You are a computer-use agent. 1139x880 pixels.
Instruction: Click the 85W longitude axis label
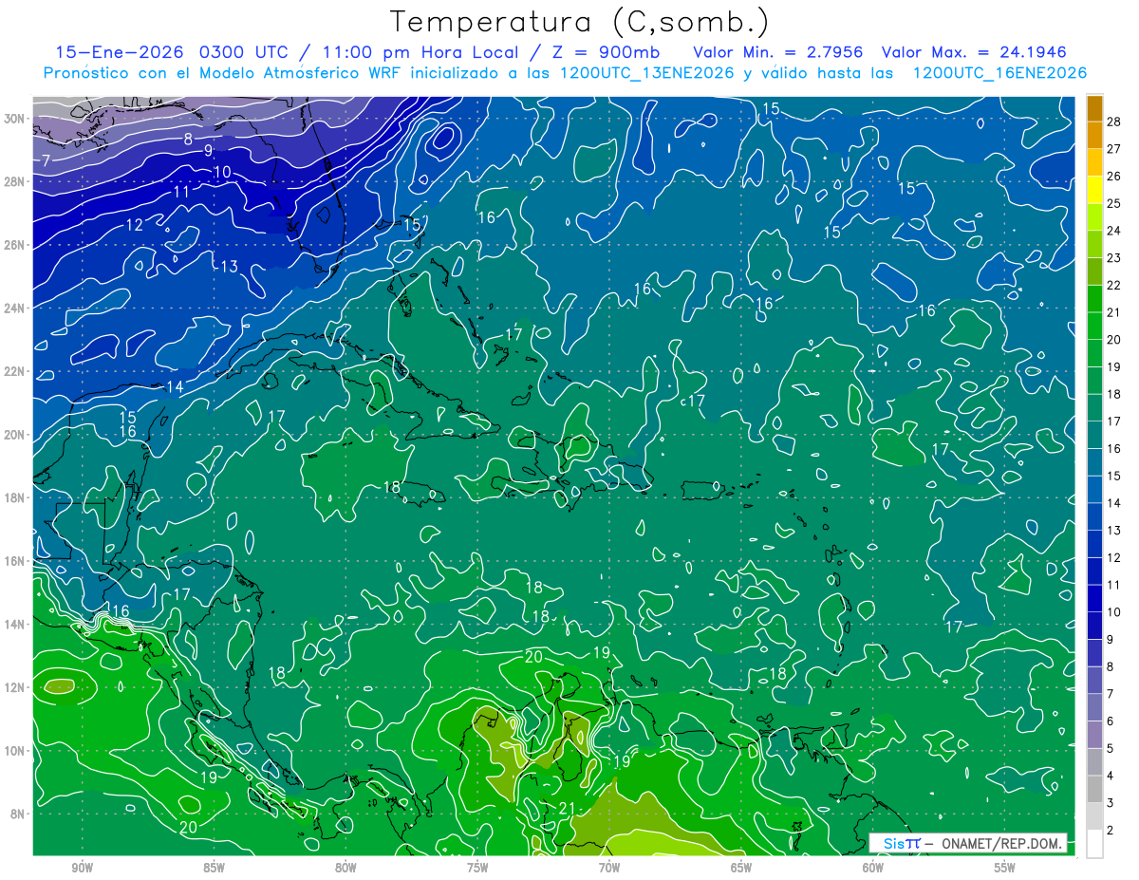pos(214,867)
